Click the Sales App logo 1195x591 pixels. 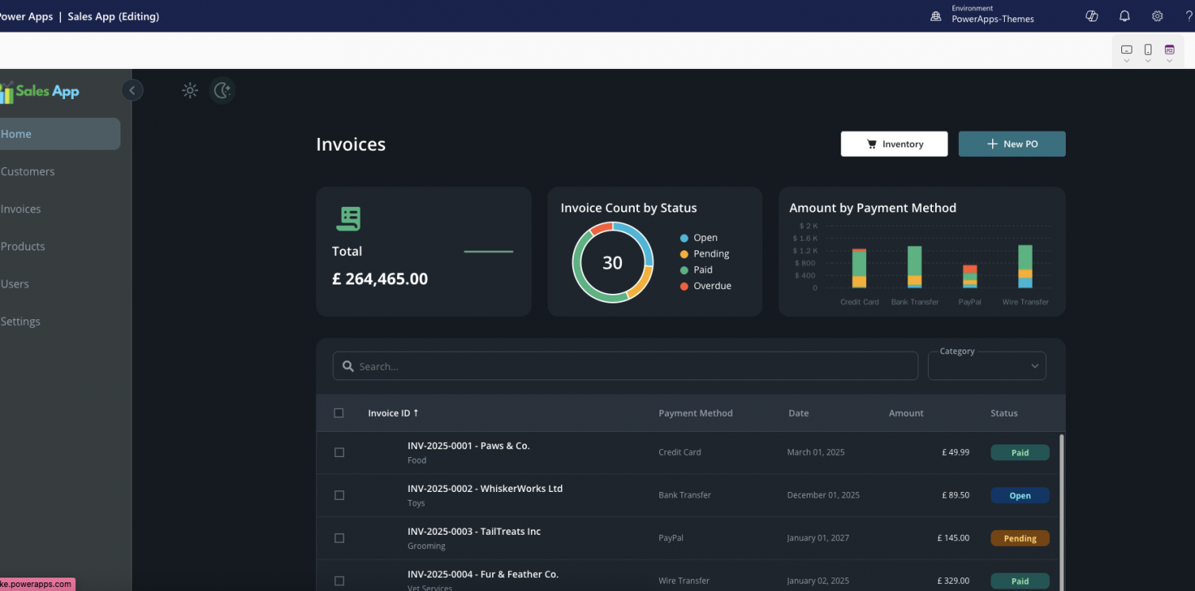coord(40,90)
